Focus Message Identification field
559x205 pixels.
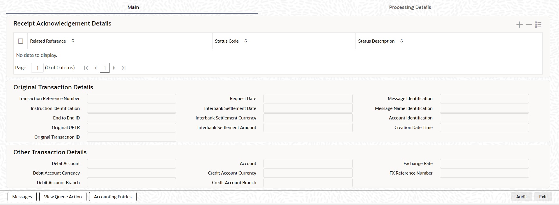click(484, 99)
